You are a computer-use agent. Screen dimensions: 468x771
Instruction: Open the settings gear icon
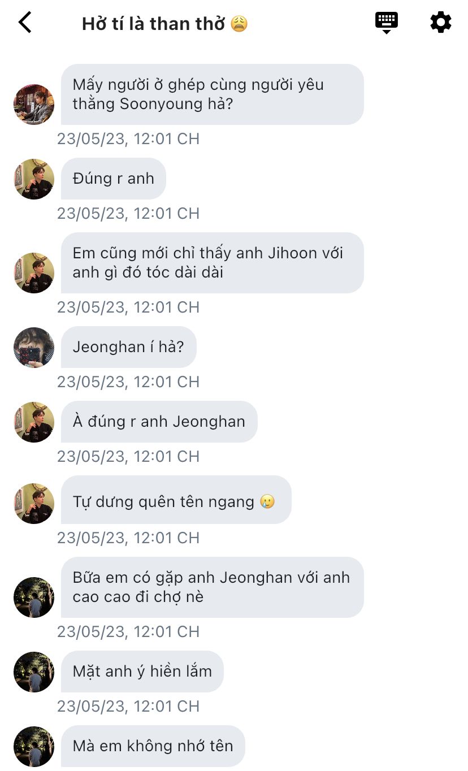pyautogui.click(x=440, y=23)
